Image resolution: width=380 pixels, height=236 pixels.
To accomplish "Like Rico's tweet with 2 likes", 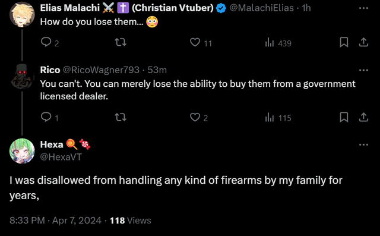I will [x=199, y=117].
